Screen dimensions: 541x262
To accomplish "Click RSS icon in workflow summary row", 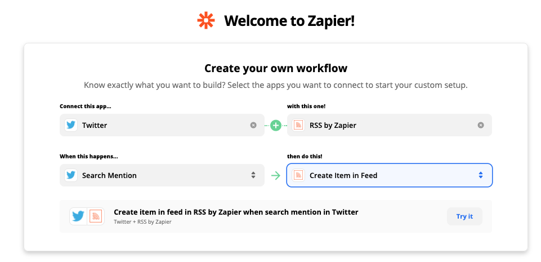I will (96, 216).
